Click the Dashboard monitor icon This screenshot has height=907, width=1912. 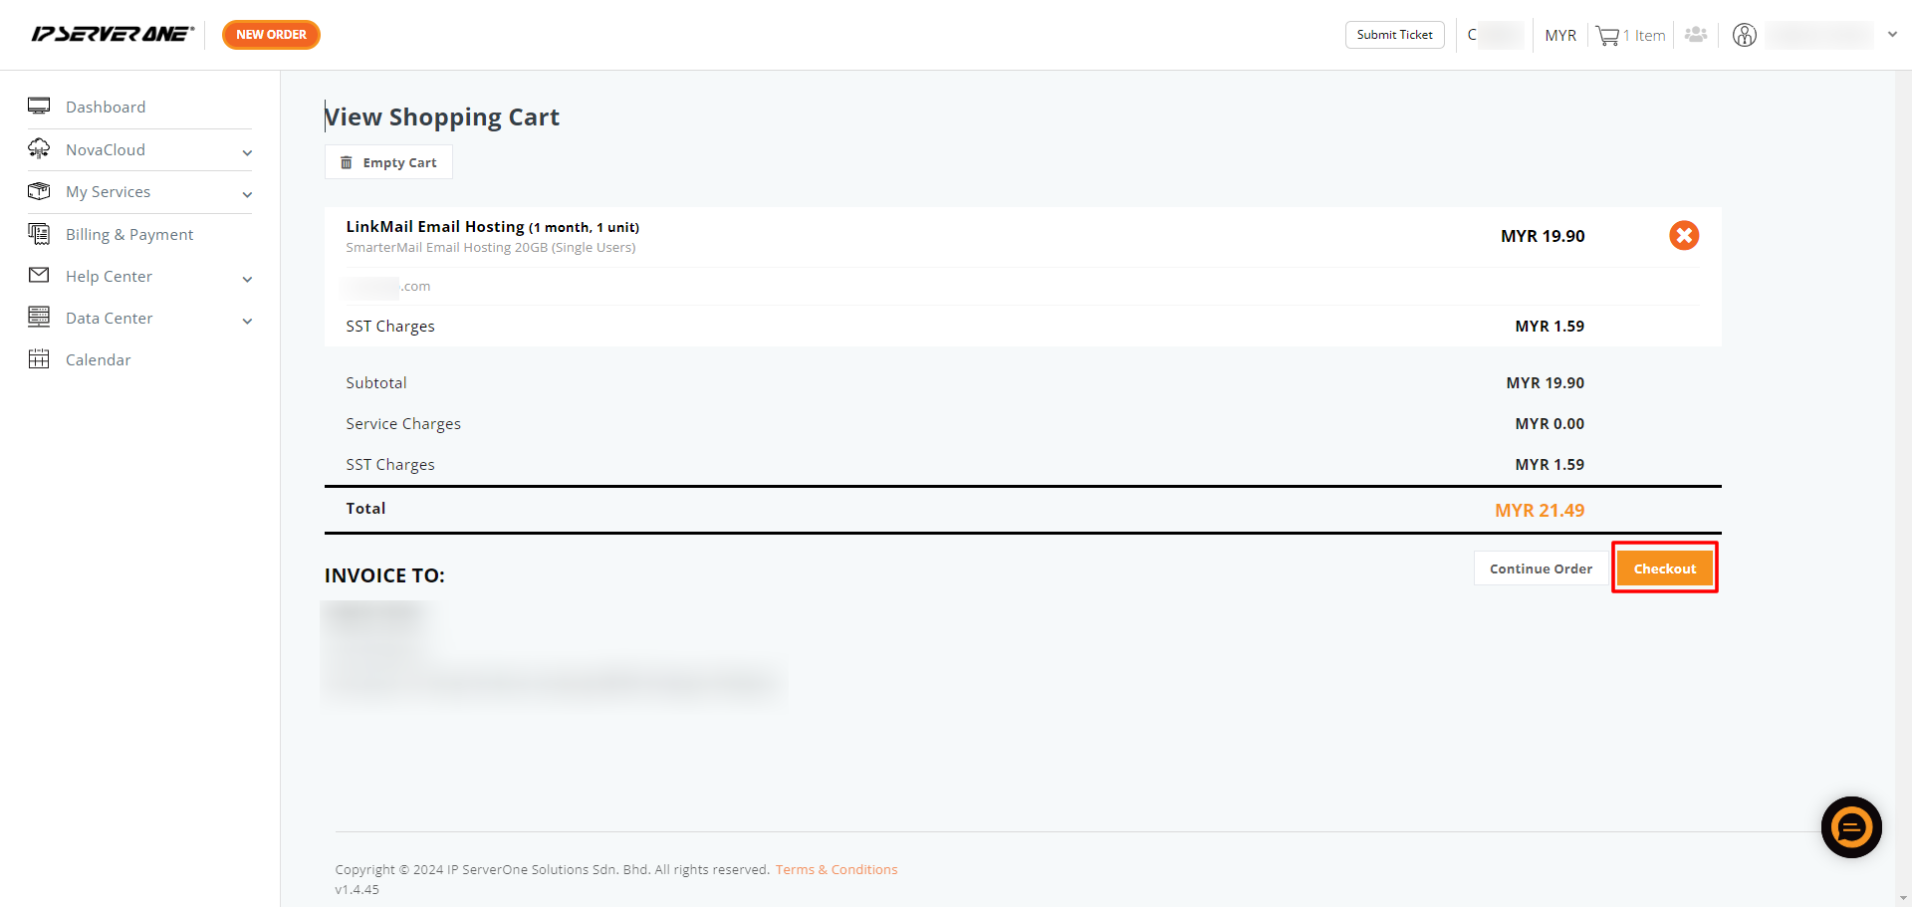[39, 107]
